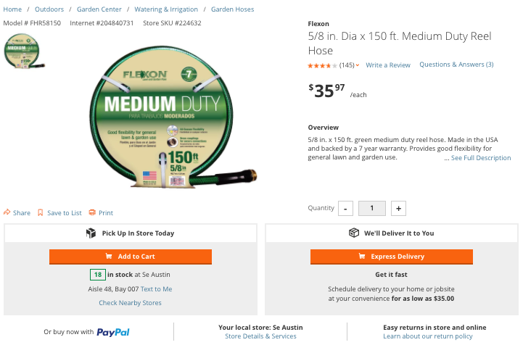Click Check Nearby Stores link
The image size is (523, 345).
131,303
